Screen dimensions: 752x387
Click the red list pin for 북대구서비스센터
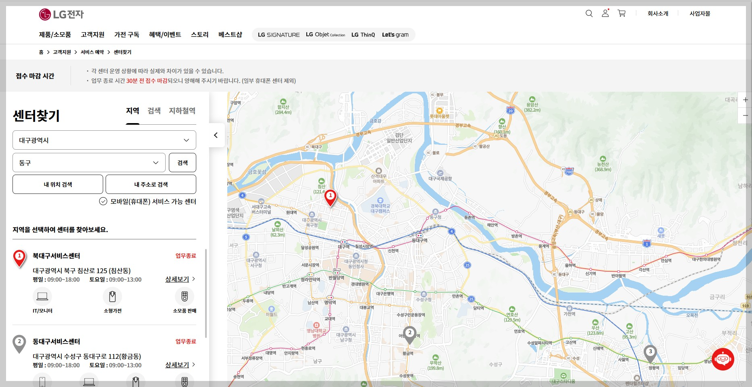(x=19, y=258)
